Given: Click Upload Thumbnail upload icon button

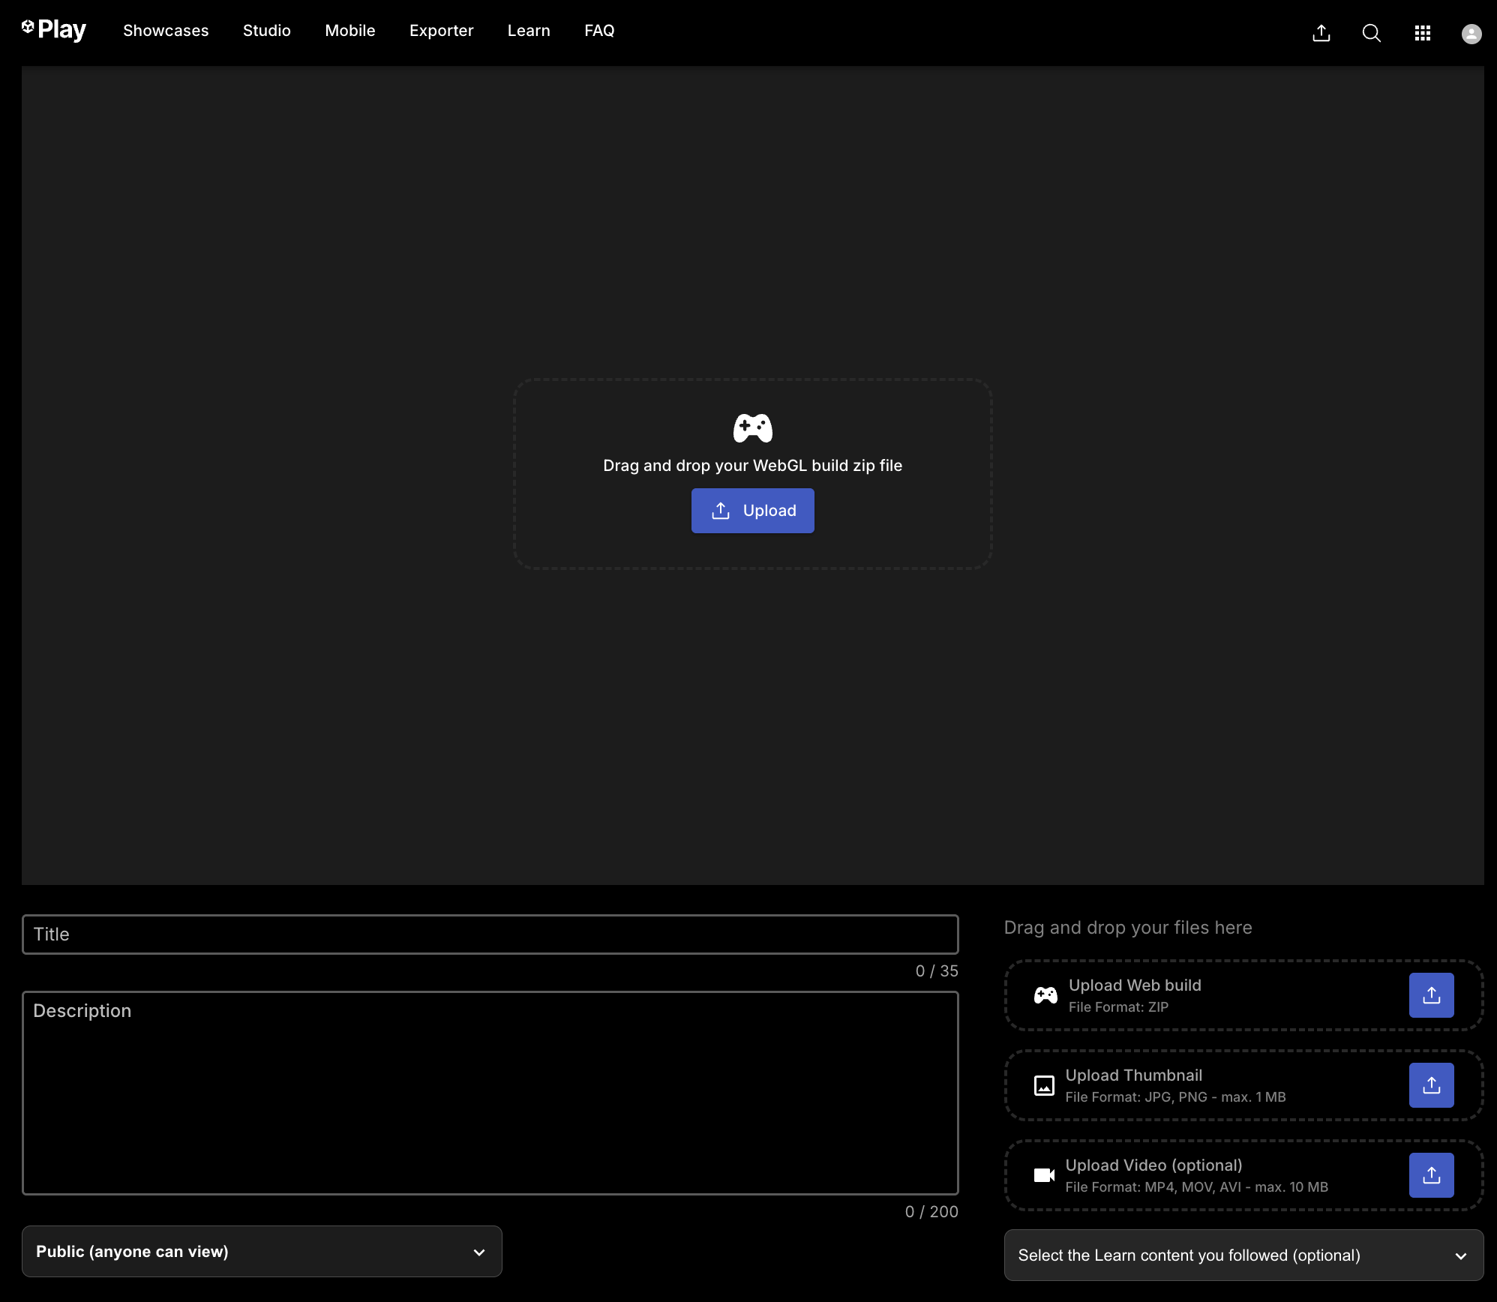Looking at the screenshot, I should [1431, 1085].
